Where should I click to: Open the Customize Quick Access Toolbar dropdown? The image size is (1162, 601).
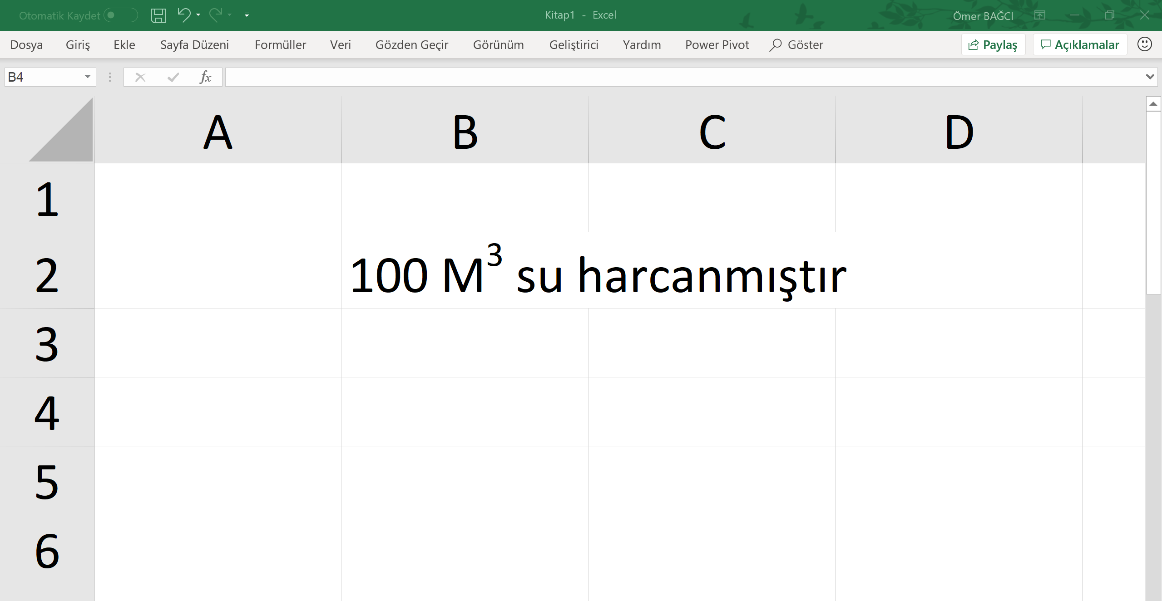247,15
